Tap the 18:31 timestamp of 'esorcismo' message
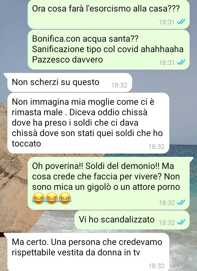The width and height of the screenshot is (197, 271). click(167, 22)
